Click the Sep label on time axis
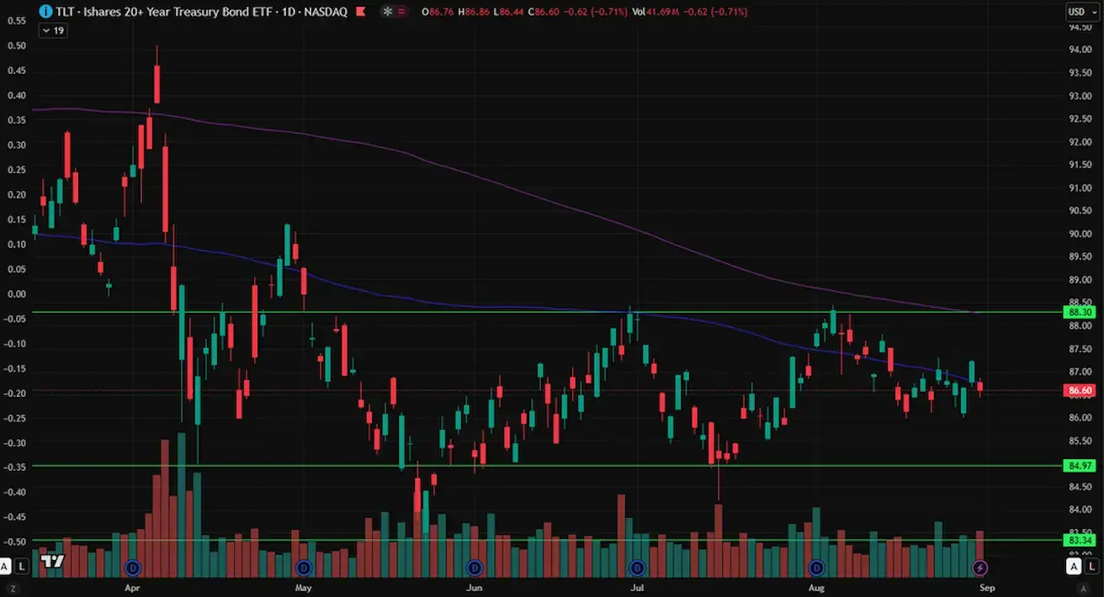The height and width of the screenshot is (597, 1104). pos(987,588)
